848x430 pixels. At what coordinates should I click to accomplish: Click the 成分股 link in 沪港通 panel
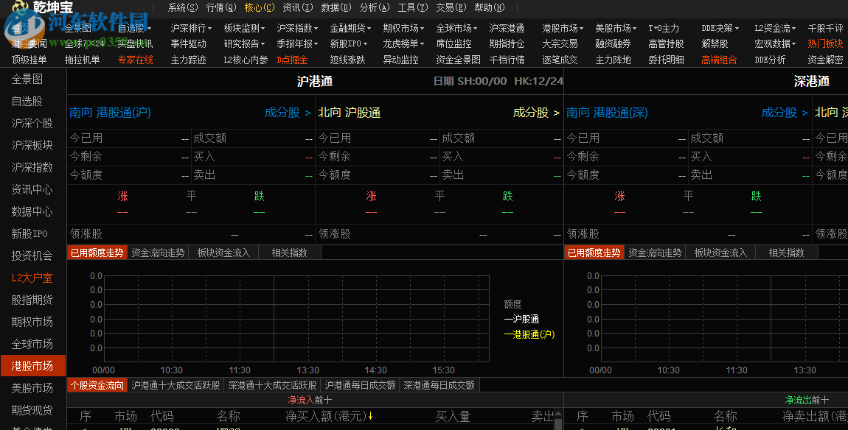click(x=282, y=113)
